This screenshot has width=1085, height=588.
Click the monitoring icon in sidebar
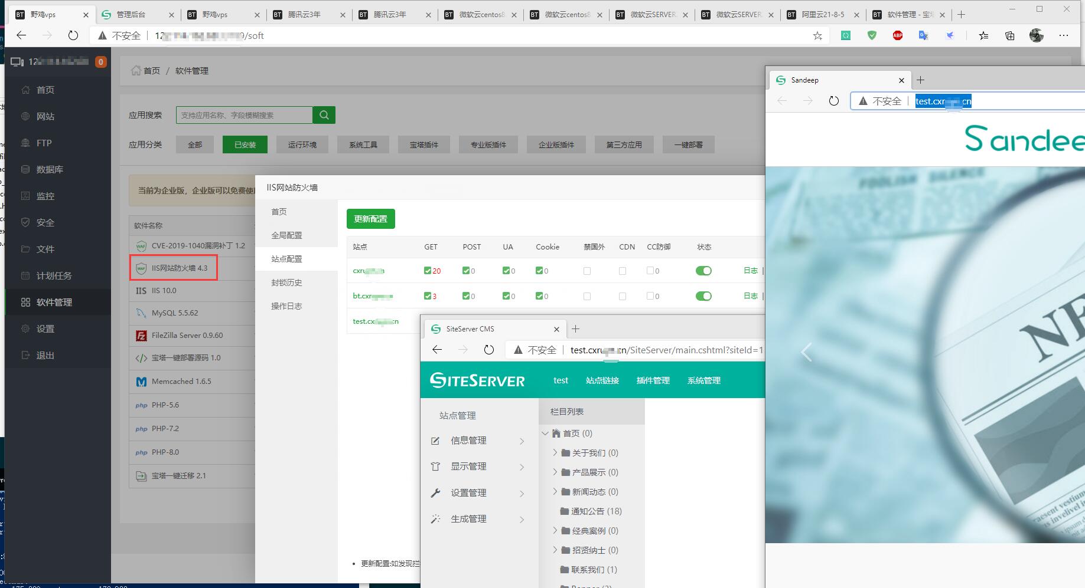25,196
